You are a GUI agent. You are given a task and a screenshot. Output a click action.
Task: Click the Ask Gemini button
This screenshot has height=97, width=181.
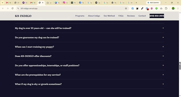click(x=153, y=3)
